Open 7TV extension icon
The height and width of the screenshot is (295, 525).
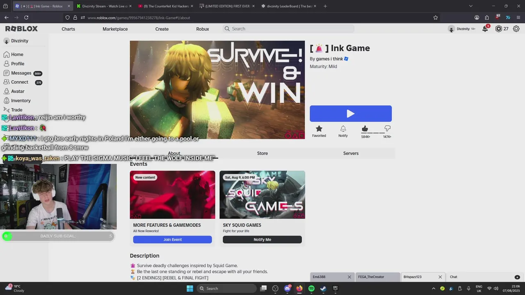tap(508, 18)
